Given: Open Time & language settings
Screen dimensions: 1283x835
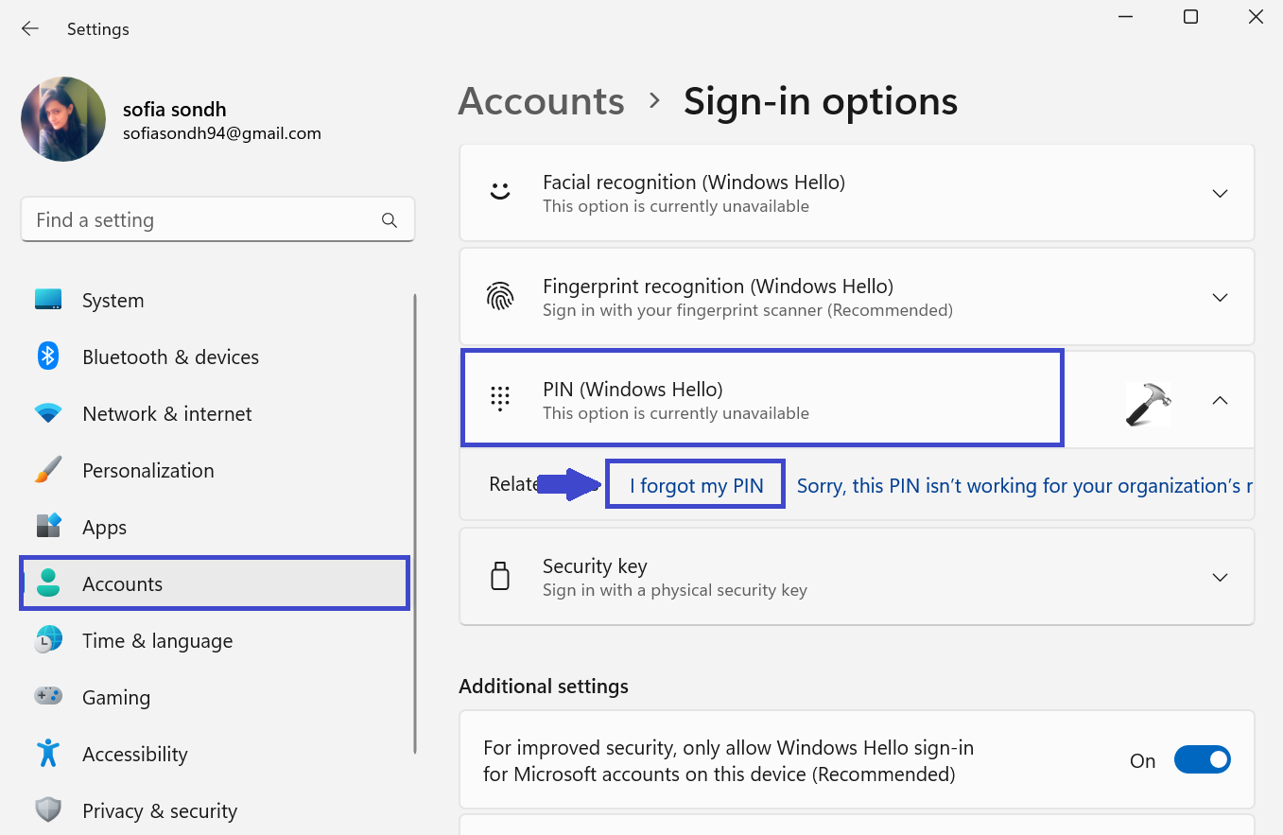Looking at the screenshot, I should click(157, 640).
